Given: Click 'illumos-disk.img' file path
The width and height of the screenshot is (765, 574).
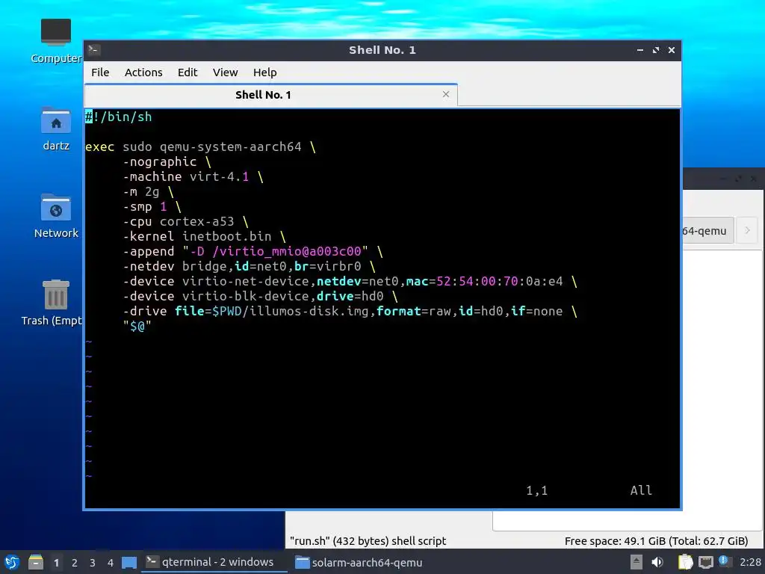Looking at the screenshot, I should pyautogui.click(x=309, y=312).
